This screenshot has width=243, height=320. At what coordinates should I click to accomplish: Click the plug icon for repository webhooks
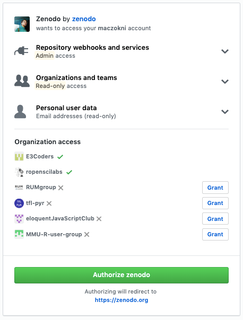(x=21, y=51)
